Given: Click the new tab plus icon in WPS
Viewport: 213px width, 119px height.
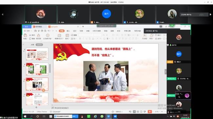Looking at the screenshot, I should click(83, 27).
